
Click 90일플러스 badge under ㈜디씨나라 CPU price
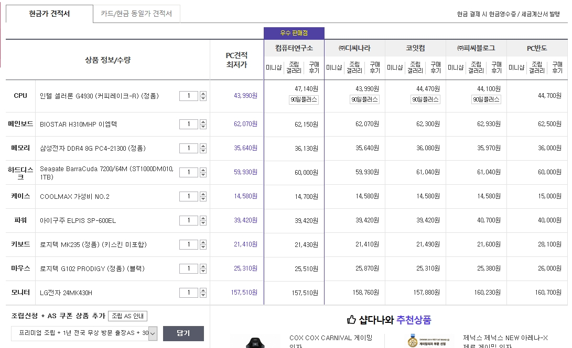(364, 99)
